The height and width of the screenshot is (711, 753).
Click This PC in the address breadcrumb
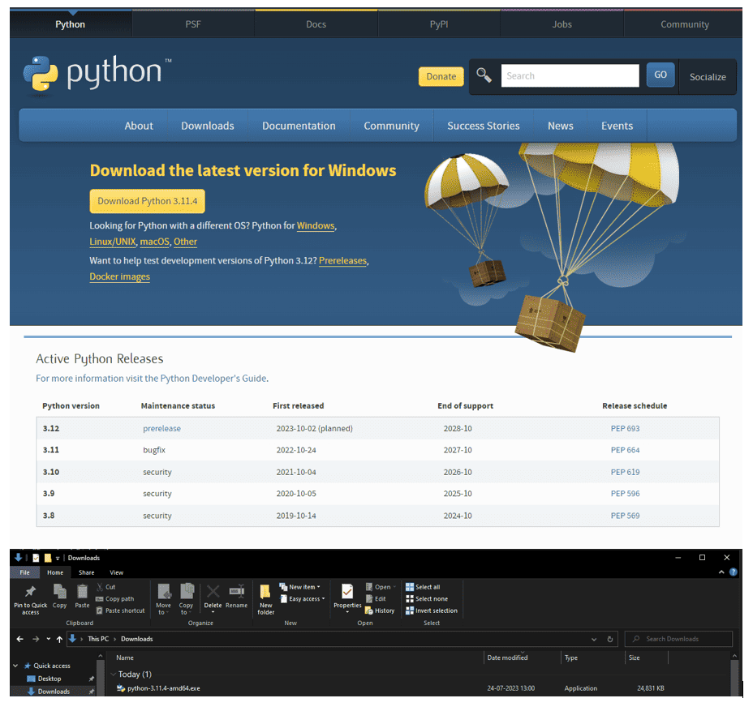[x=98, y=639]
